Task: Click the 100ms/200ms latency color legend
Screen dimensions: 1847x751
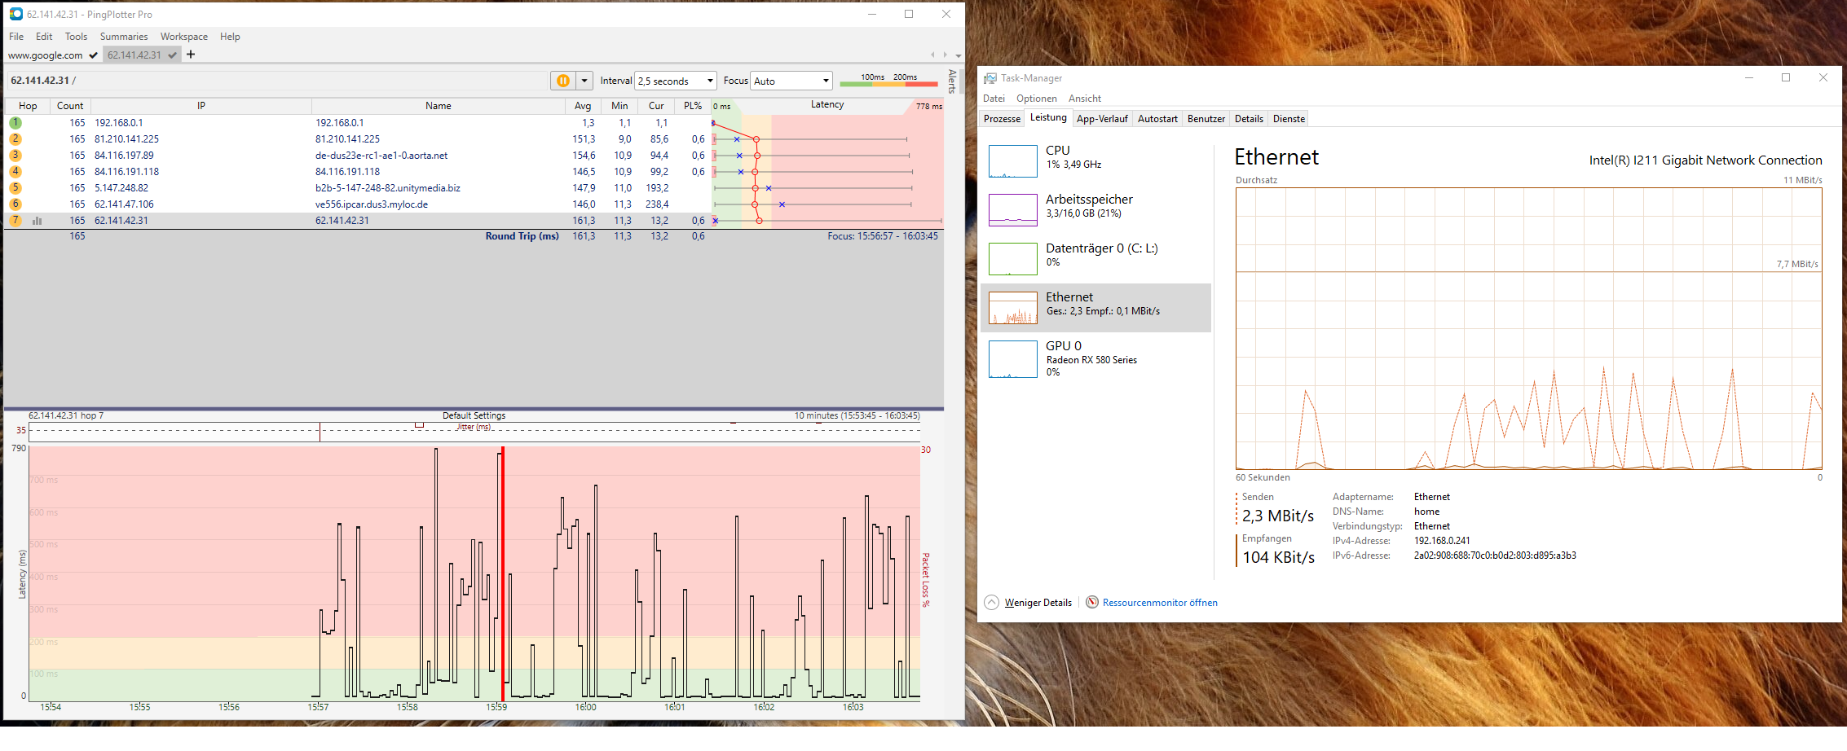Action: point(888,81)
